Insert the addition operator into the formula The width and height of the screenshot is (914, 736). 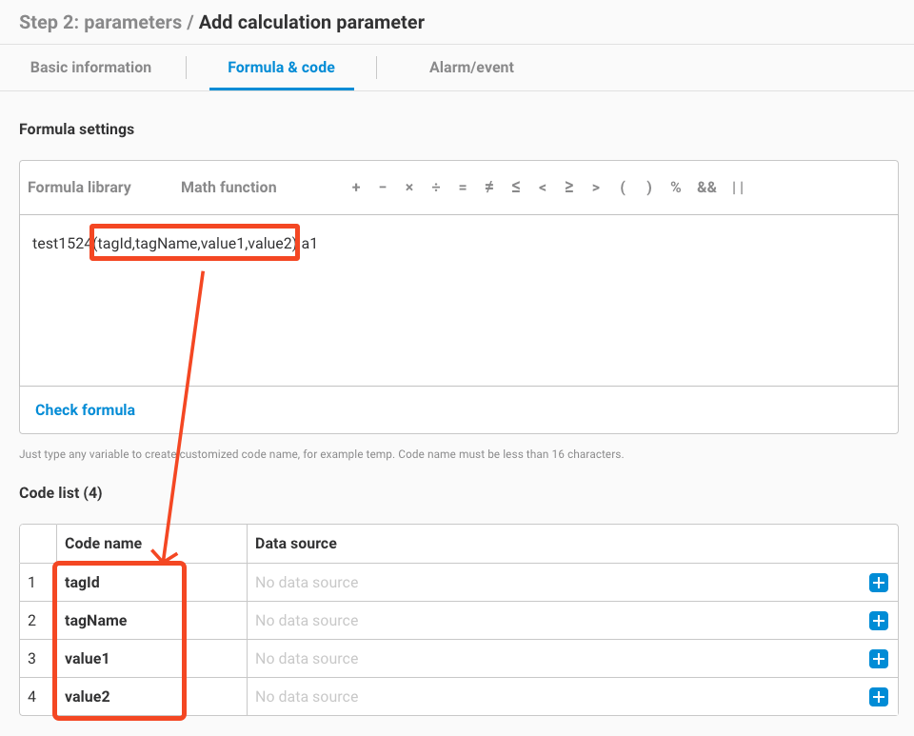(x=356, y=187)
